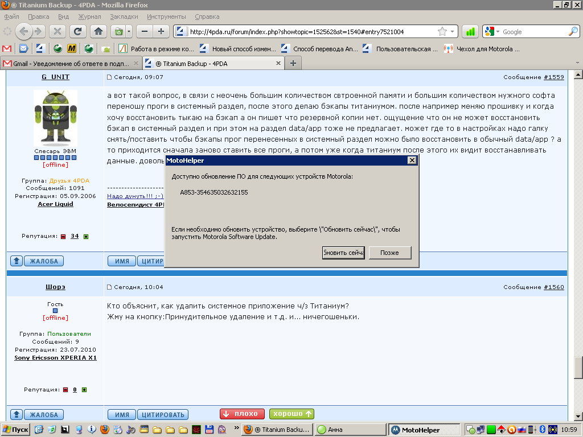Screen dimensions: 583x437
Task: Open the Файл menu
Action: [x=11, y=17]
